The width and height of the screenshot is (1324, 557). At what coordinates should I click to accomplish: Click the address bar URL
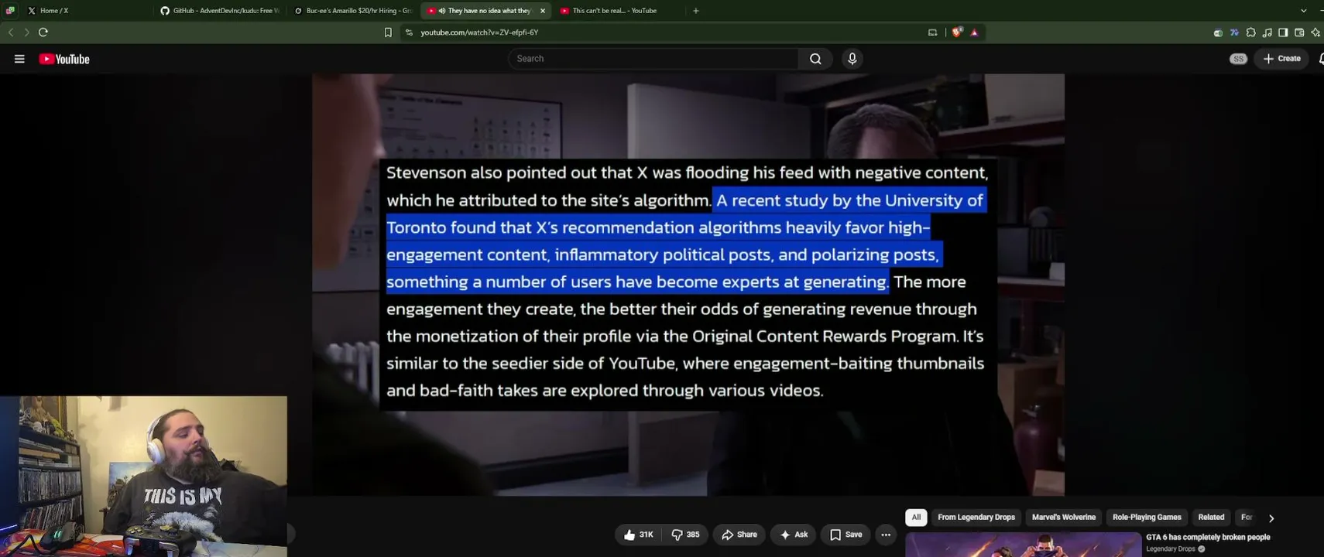(479, 32)
